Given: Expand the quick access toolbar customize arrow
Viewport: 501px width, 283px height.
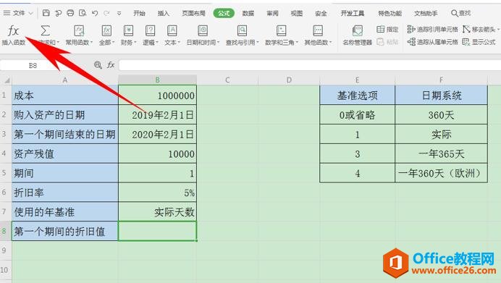Looking at the screenshot, I should [119, 14].
